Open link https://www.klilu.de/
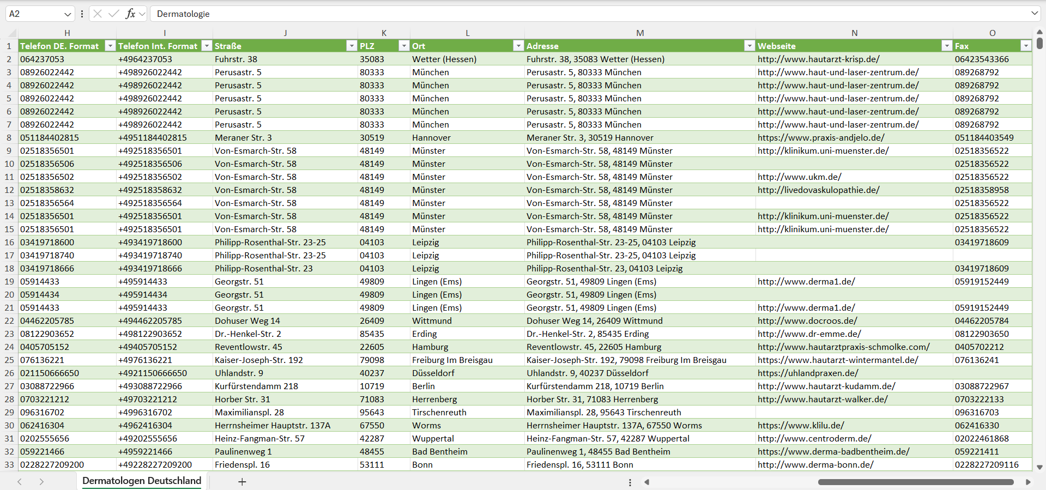 click(x=801, y=425)
